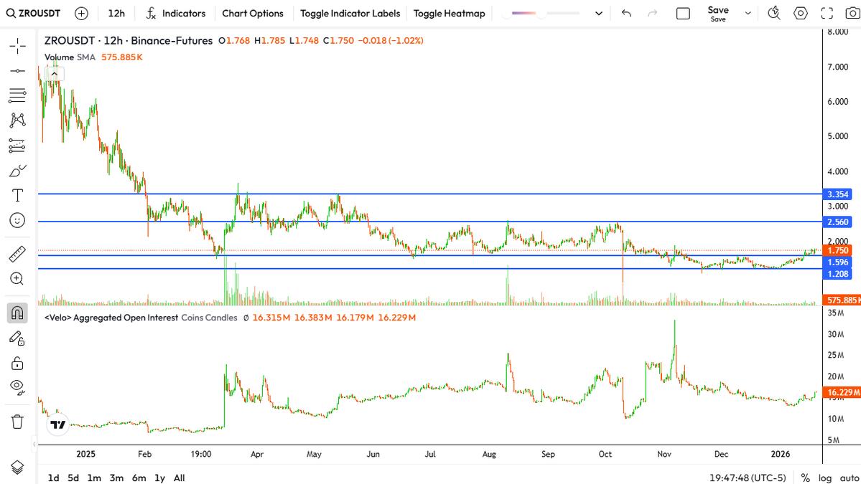Undo the last chart action
This screenshot has height=484, width=861.
(626, 13)
